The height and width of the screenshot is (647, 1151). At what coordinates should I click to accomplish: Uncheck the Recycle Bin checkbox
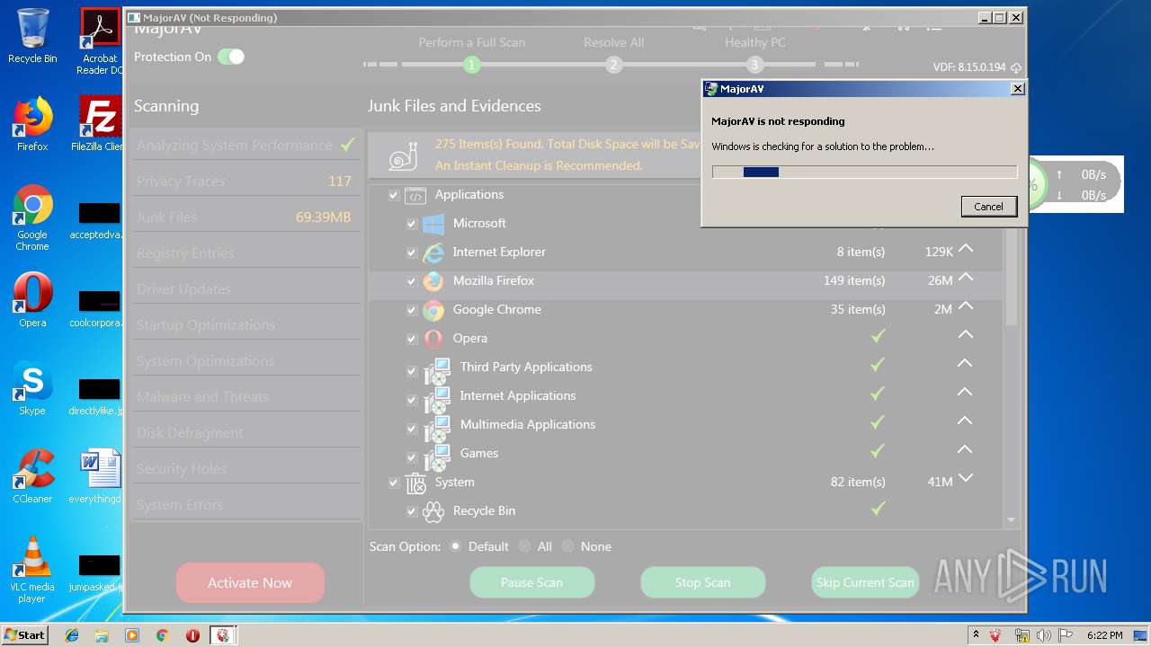pyautogui.click(x=412, y=511)
